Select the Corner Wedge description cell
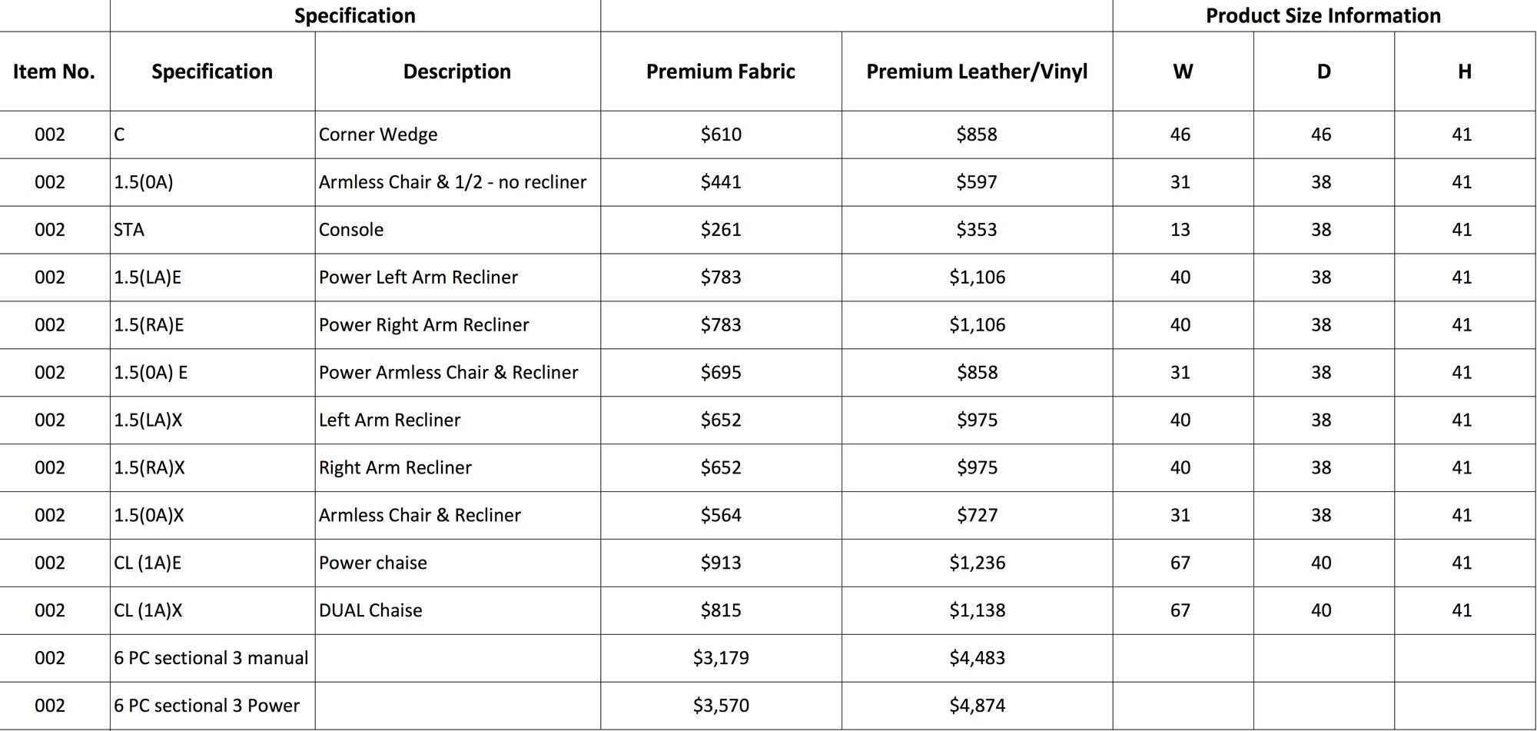1537x731 pixels. 457,135
